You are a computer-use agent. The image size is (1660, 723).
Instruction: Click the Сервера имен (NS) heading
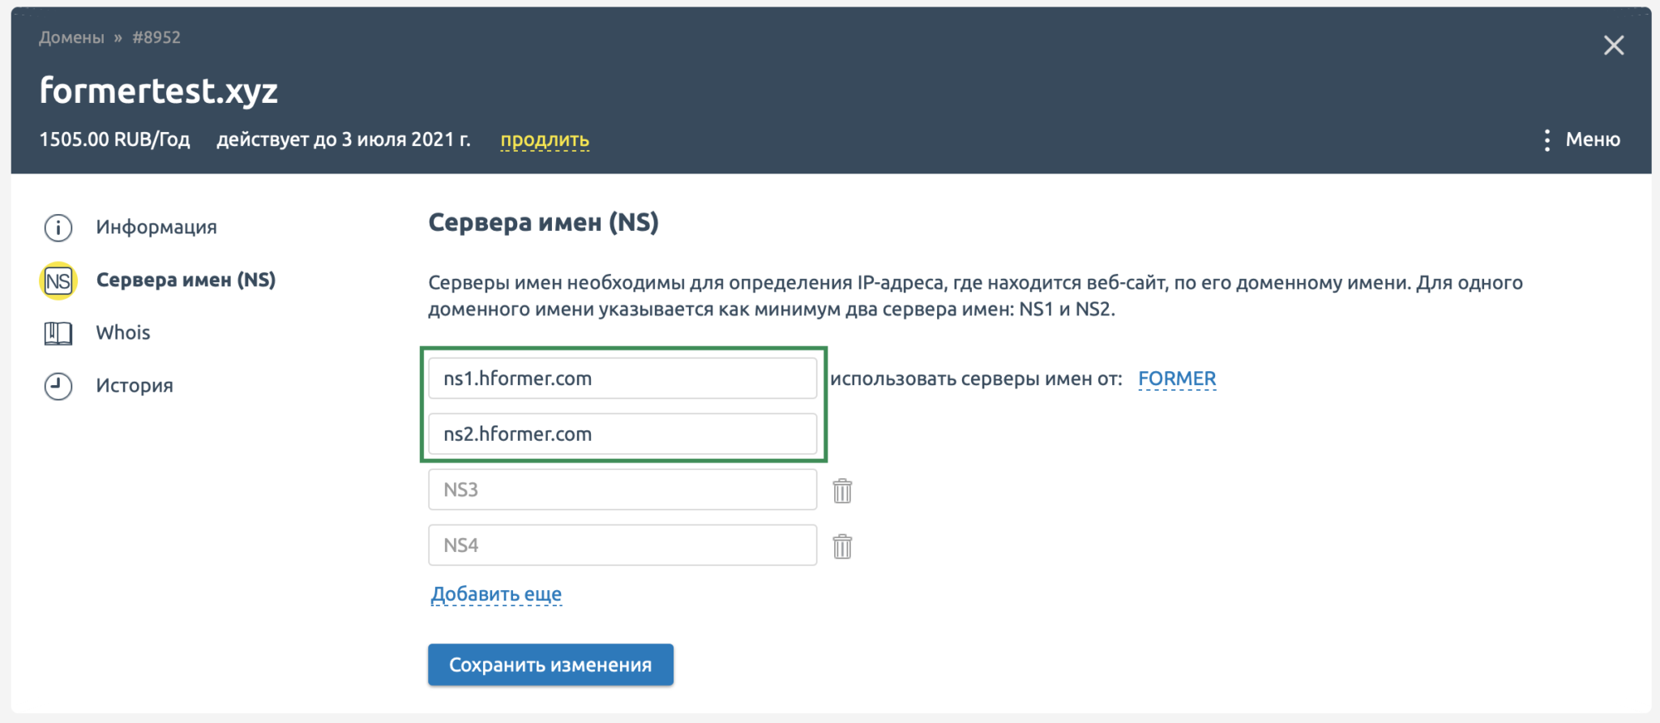click(543, 222)
